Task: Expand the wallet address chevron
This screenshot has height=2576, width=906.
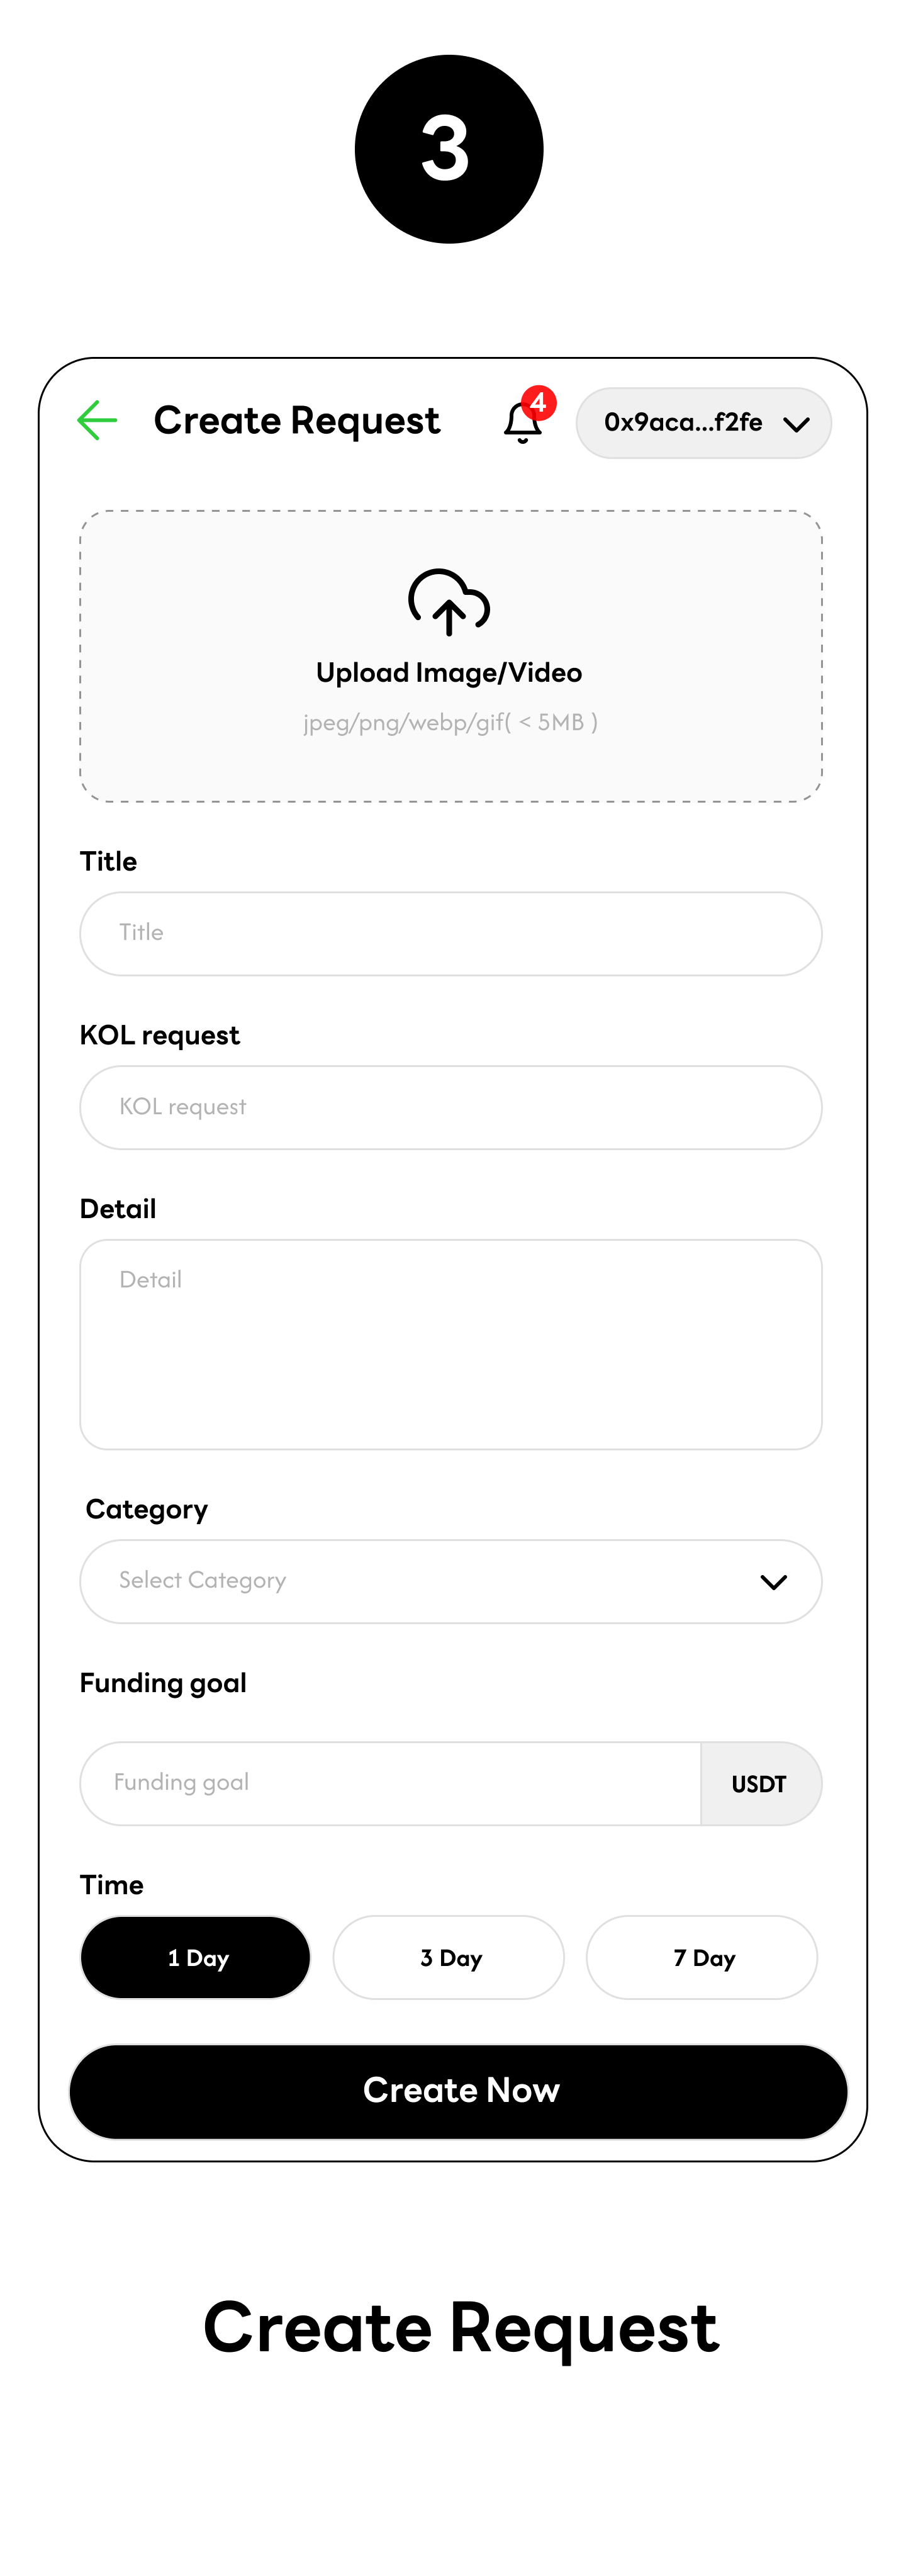Action: click(796, 424)
